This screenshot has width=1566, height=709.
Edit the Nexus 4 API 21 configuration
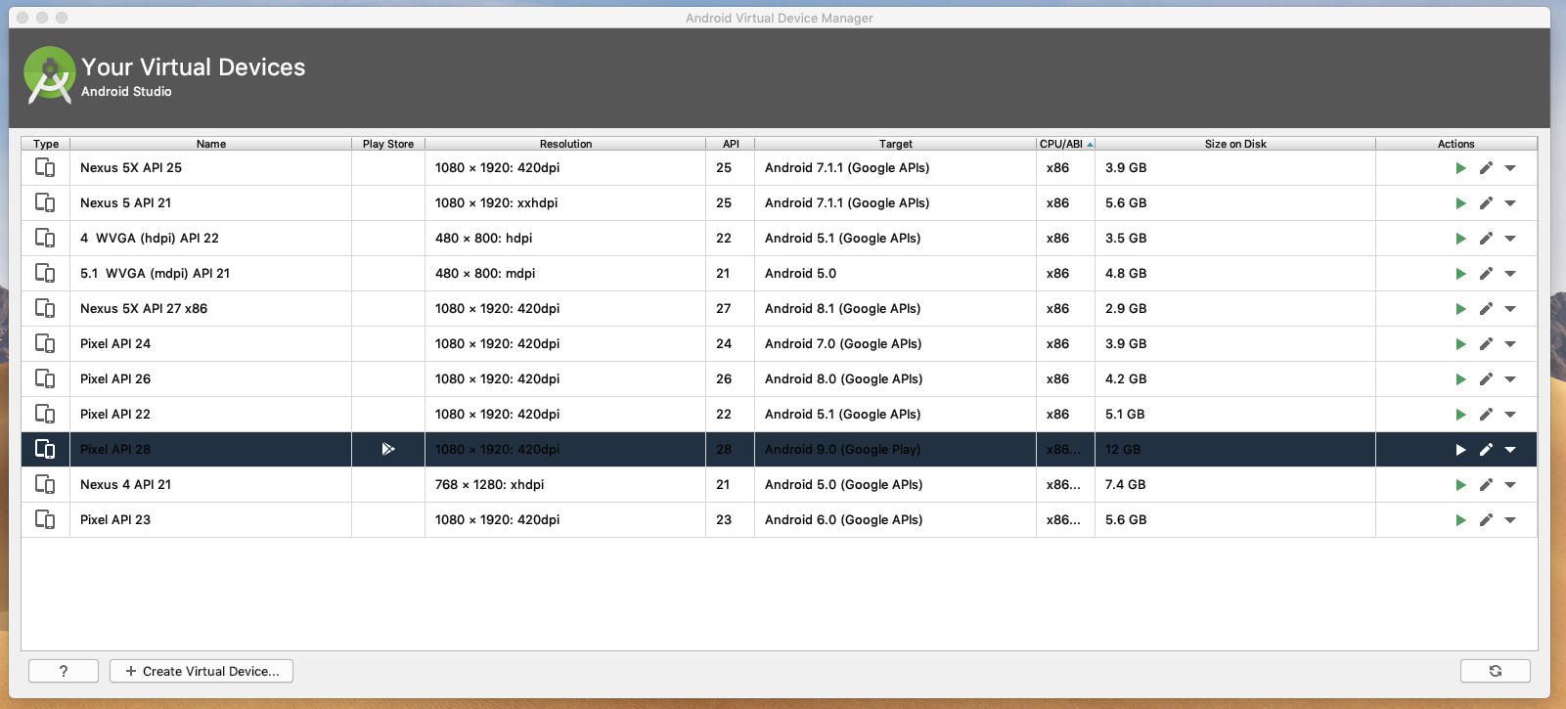(x=1486, y=485)
